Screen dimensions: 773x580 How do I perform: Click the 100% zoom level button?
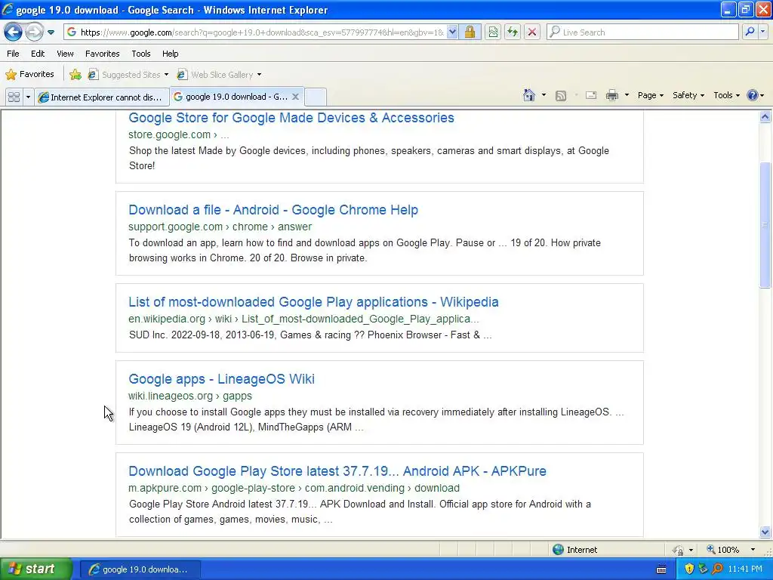722,550
